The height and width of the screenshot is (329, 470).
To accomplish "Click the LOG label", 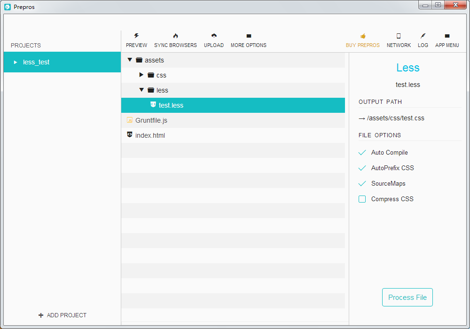I will coord(423,45).
